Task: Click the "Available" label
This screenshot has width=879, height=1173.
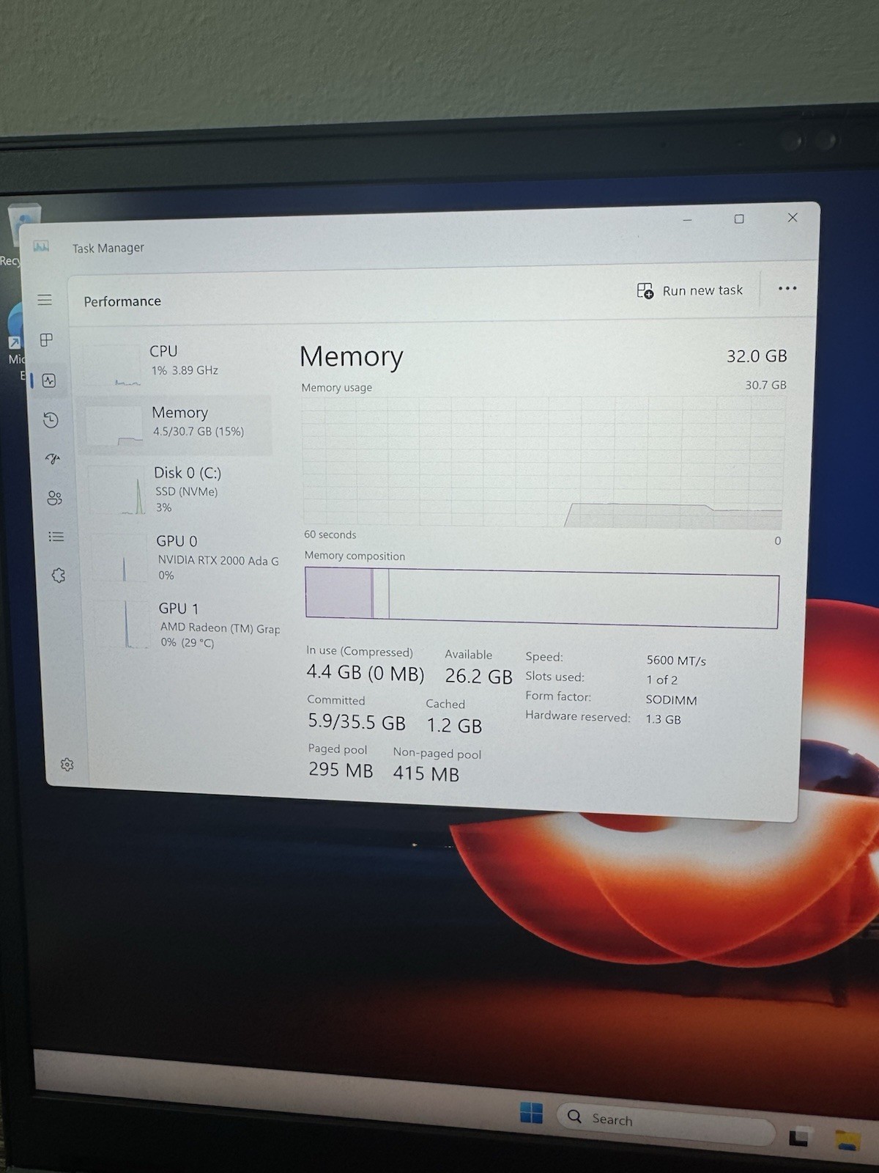Action: coord(469,655)
